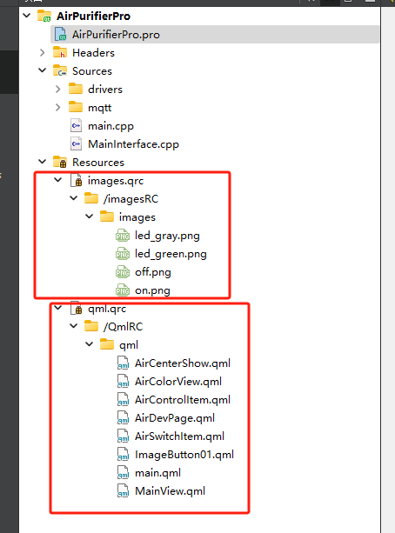Click the qml.qrc lock file icon
Screen dimensions: 395x533
[77, 309]
